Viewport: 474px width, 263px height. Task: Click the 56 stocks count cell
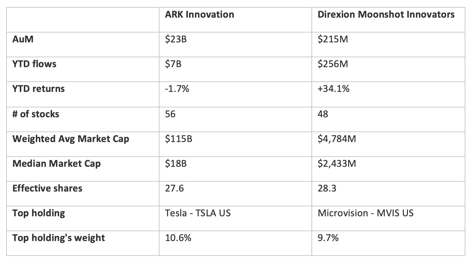[170, 114]
